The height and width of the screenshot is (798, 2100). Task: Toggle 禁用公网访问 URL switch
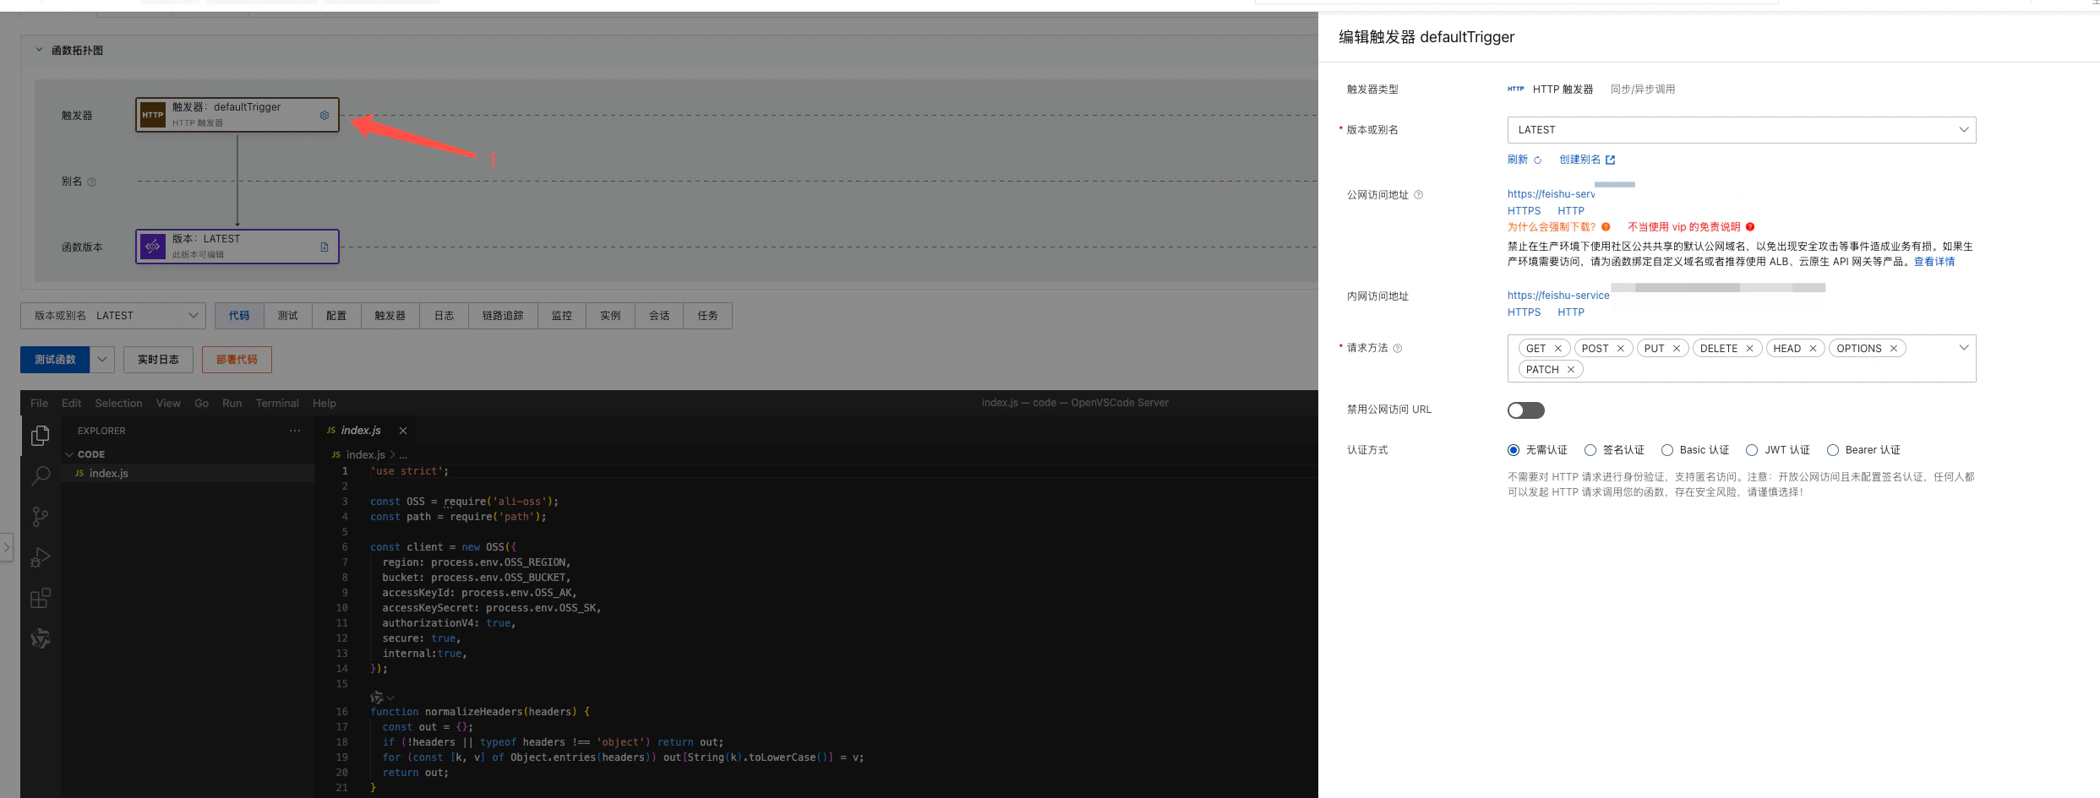(x=1526, y=410)
